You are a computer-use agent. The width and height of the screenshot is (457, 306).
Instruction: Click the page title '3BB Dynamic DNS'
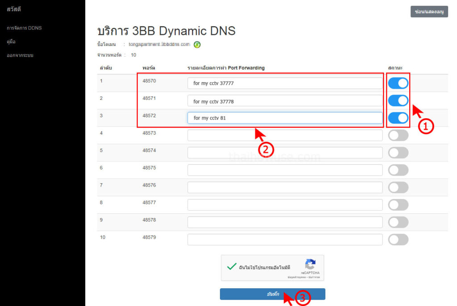(166, 31)
